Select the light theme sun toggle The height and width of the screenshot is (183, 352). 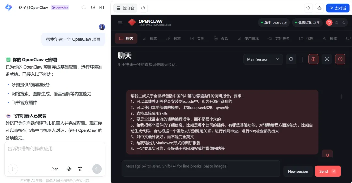336,23
